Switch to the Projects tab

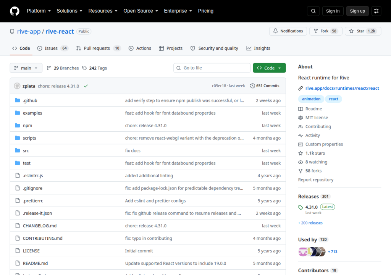click(x=171, y=48)
